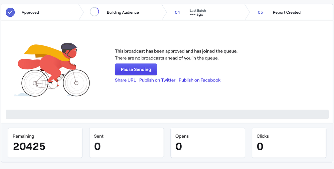Click the Opens count card
The height and width of the screenshot is (169, 334).
click(x=207, y=143)
